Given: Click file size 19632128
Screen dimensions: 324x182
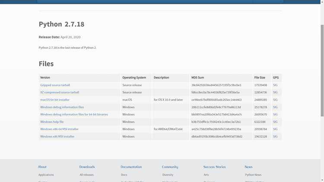Looking at the screenshot, I should coord(260,137).
